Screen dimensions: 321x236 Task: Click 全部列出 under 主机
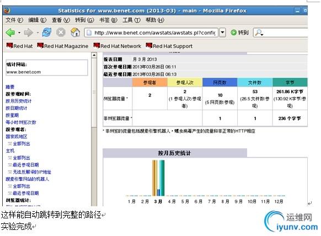pos(22,158)
